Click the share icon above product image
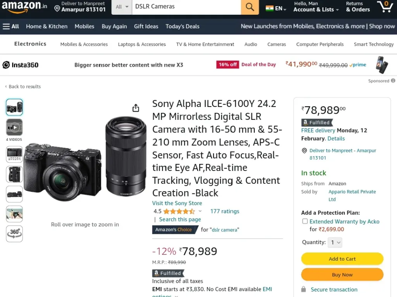This screenshot has width=397, height=297. (136, 108)
